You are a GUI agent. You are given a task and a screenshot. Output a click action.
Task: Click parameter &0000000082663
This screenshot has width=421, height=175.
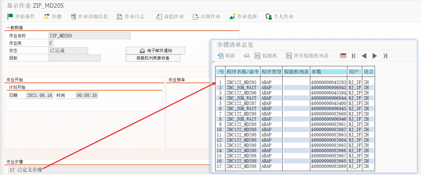pyautogui.click(x=329, y=135)
